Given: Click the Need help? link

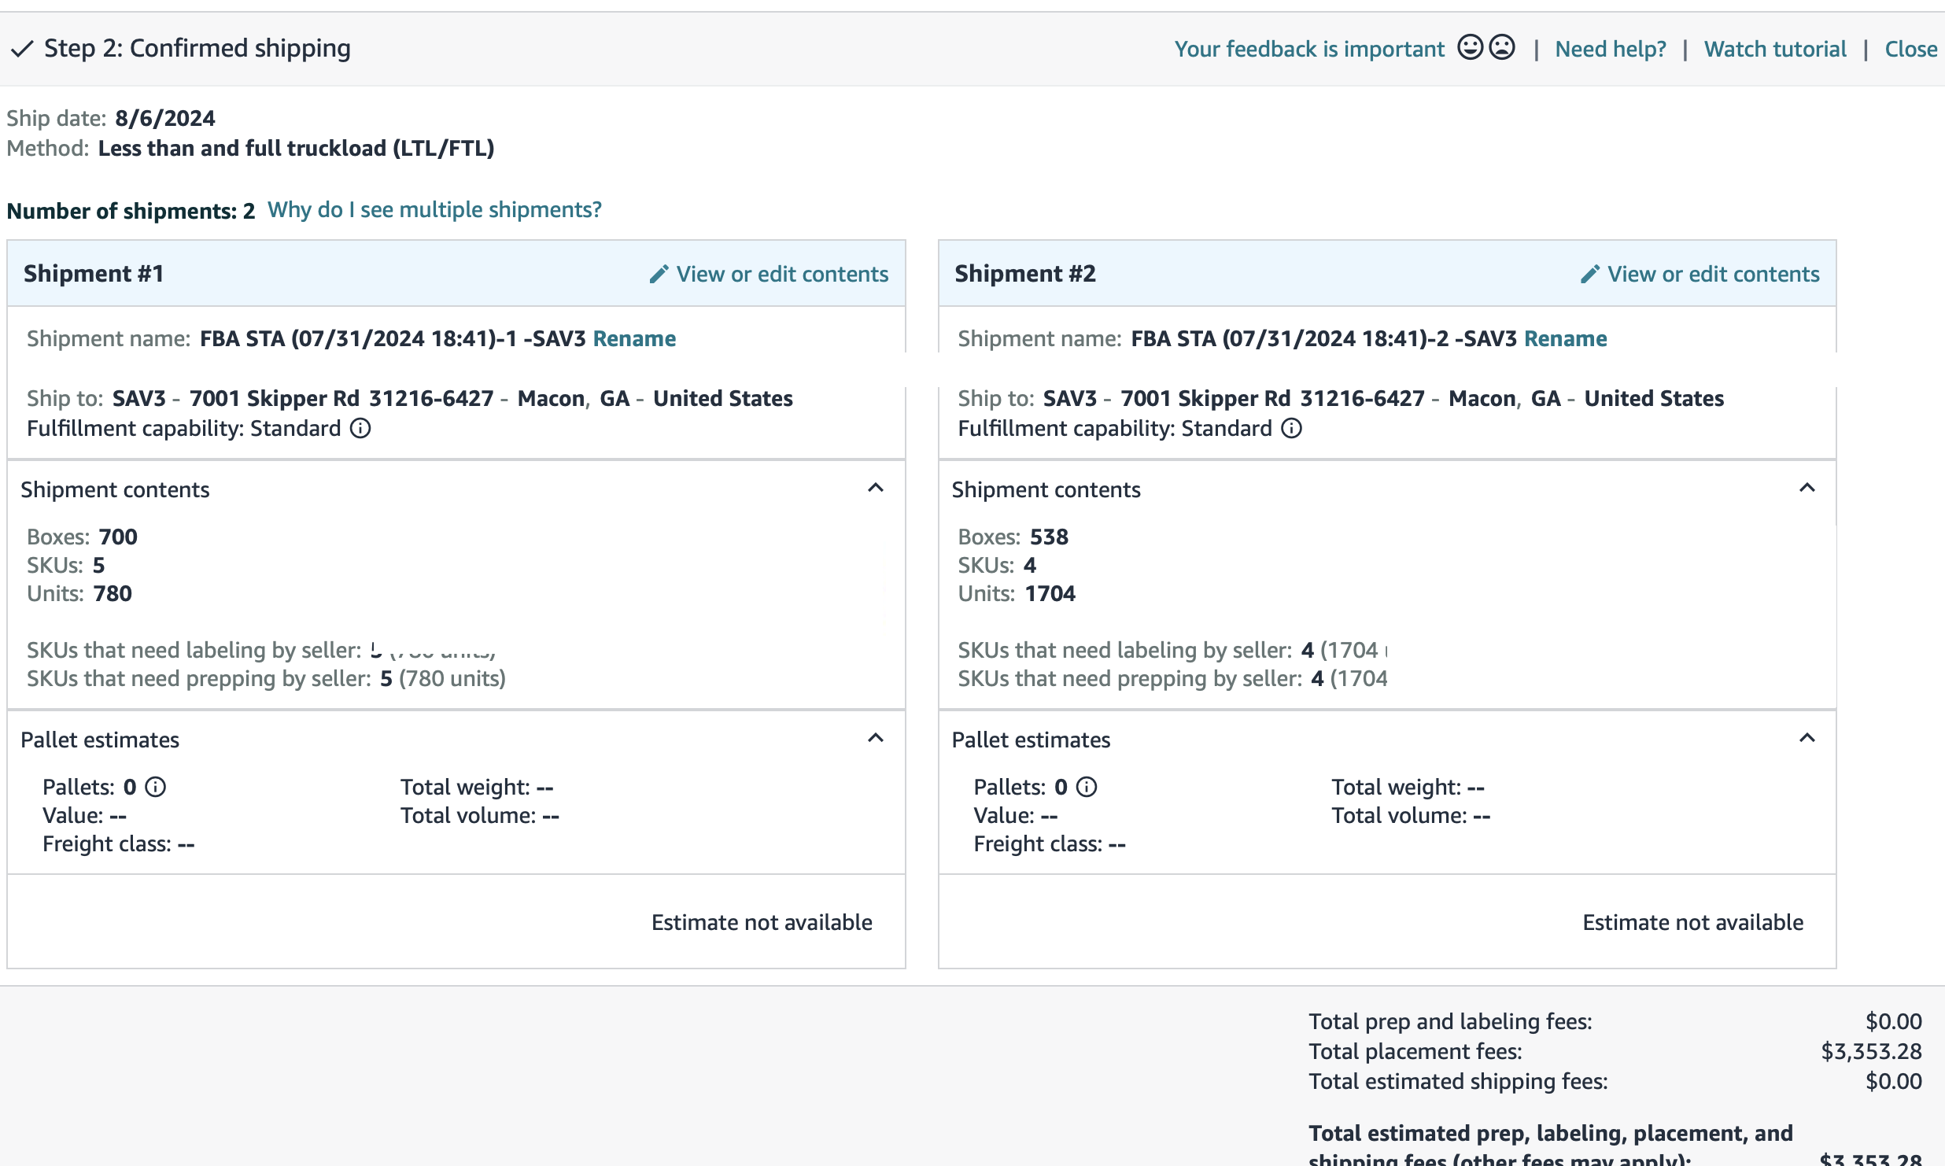Looking at the screenshot, I should 1611,49.
